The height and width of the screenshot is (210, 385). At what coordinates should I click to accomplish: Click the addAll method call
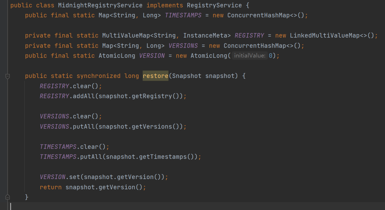[x=84, y=96]
